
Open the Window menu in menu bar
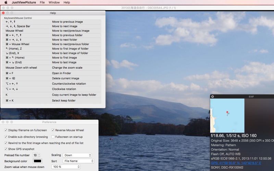54,2
